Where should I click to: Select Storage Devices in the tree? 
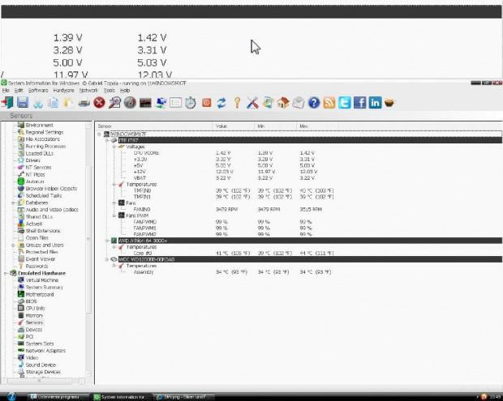(x=43, y=372)
